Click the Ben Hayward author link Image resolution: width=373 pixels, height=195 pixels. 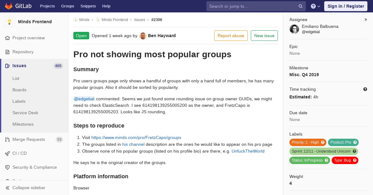click(162, 36)
